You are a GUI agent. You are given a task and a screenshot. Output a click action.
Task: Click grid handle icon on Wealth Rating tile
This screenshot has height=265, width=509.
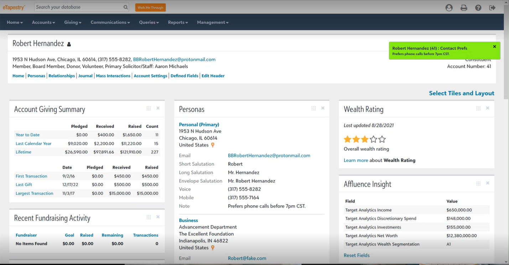[x=478, y=108]
